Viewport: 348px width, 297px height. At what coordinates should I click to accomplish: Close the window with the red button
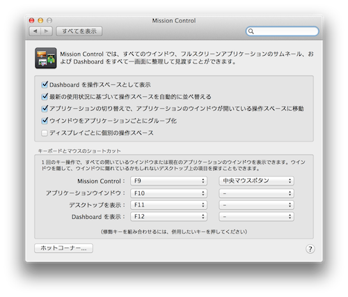coord(31,20)
